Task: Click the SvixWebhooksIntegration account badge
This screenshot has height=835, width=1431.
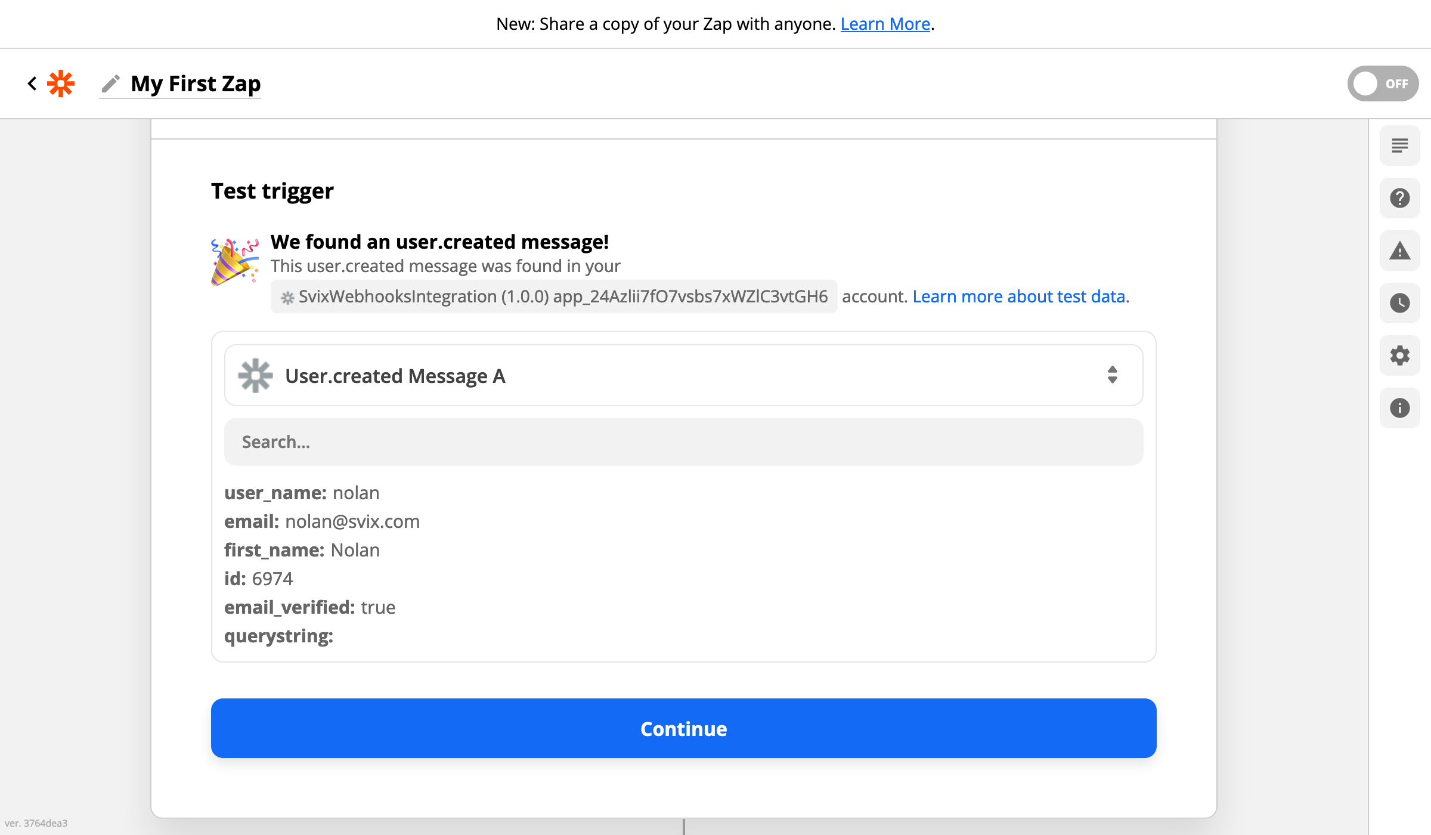Action: coord(554,296)
